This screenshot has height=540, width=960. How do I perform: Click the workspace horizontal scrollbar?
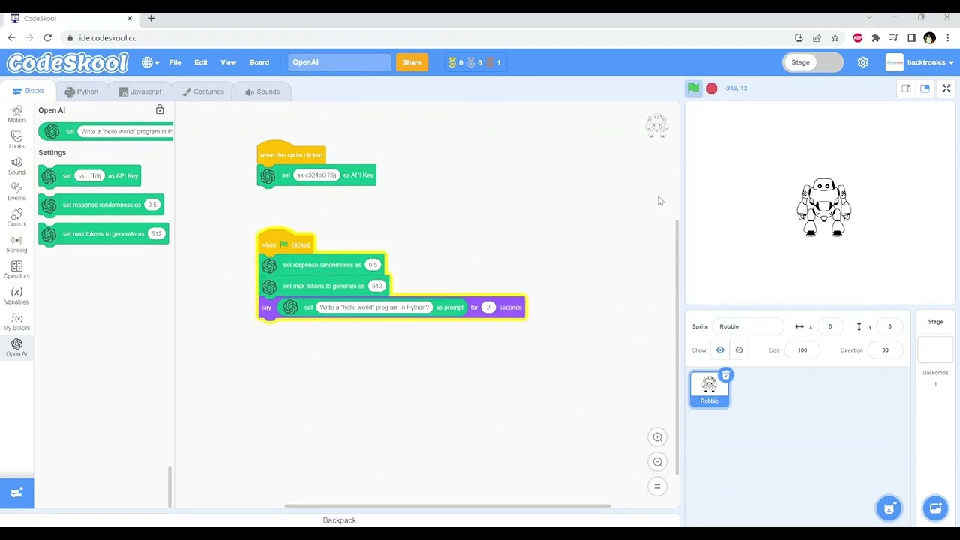(447, 505)
